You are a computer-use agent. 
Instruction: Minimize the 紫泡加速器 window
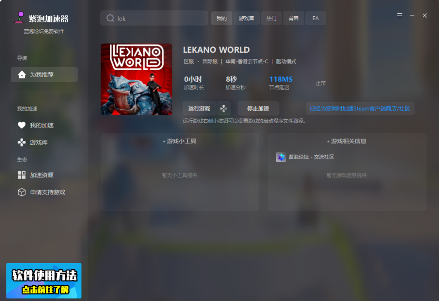pyautogui.click(x=412, y=15)
